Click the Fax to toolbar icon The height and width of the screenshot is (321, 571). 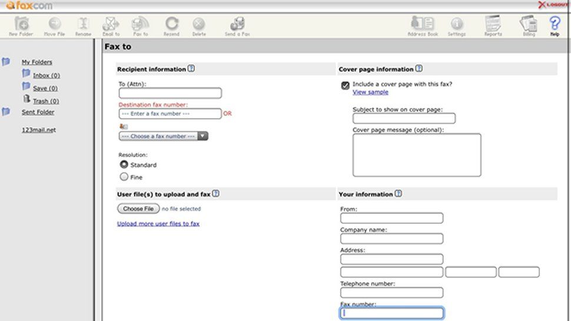pos(141,24)
